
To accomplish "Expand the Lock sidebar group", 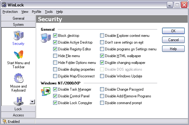I will pos(18,109).
